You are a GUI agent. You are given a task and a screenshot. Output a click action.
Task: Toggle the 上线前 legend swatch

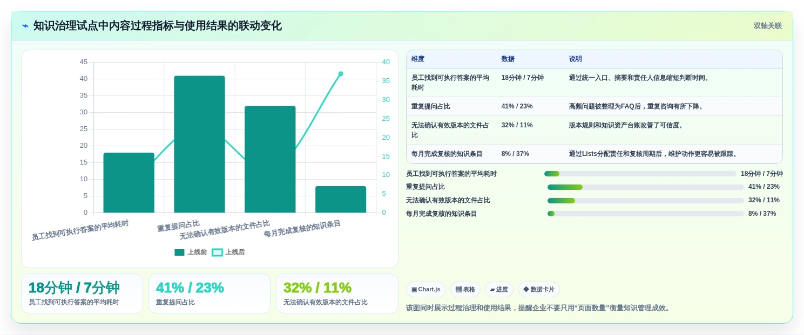click(179, 252)
